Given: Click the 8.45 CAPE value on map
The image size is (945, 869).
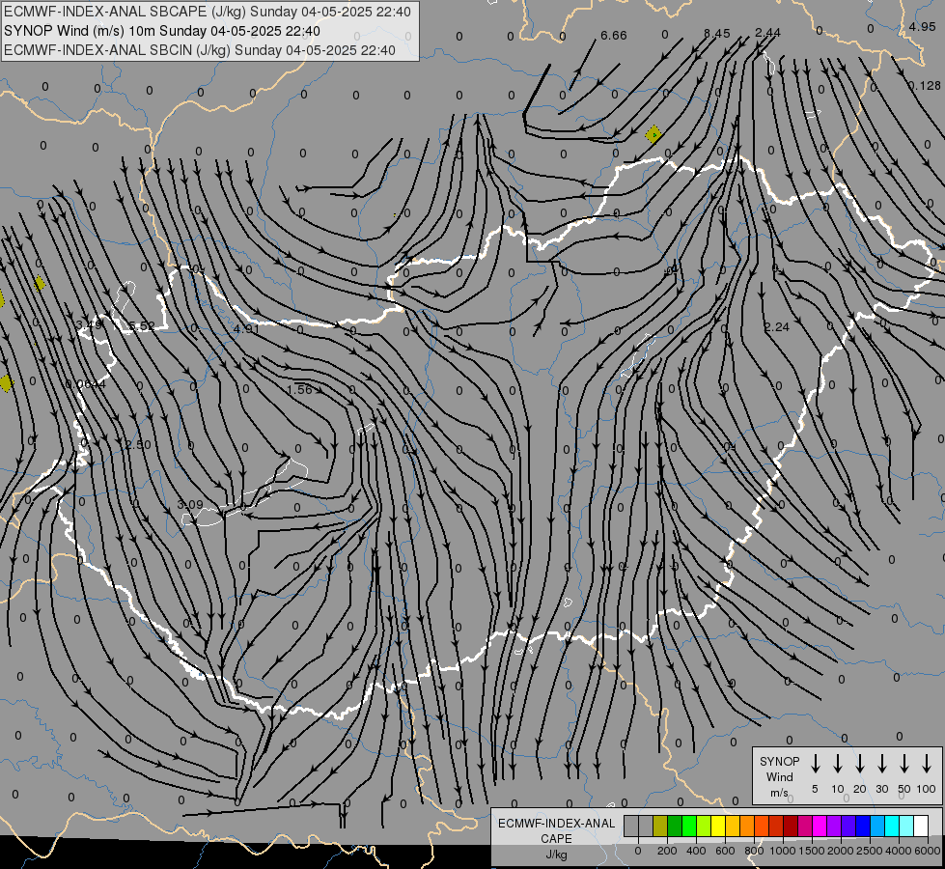Looking at the screenshot, I should (x=716, y=33).
